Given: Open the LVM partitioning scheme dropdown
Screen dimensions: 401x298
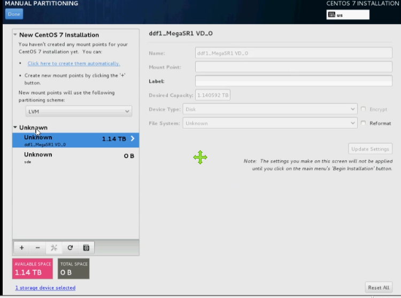Looking at the screenshot, I should [79, 111].
